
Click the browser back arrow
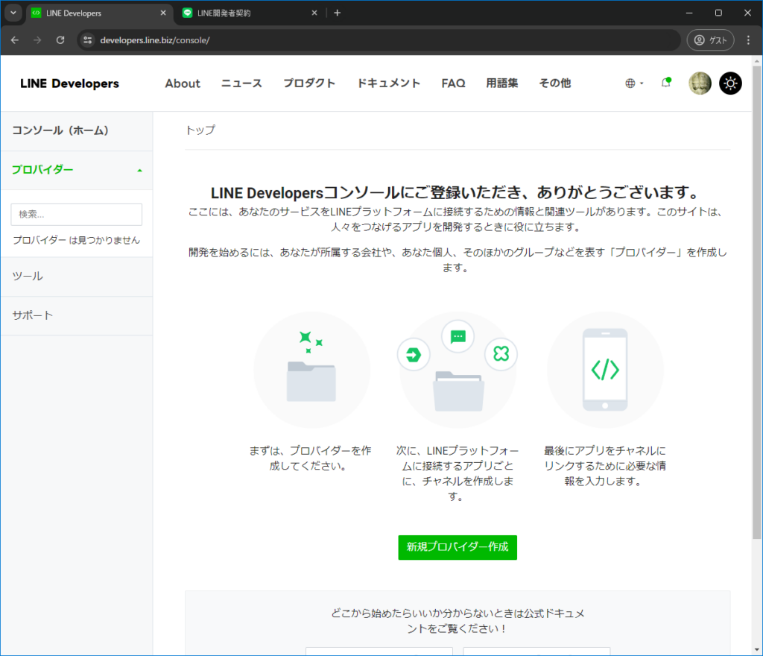tap(15, 40)
